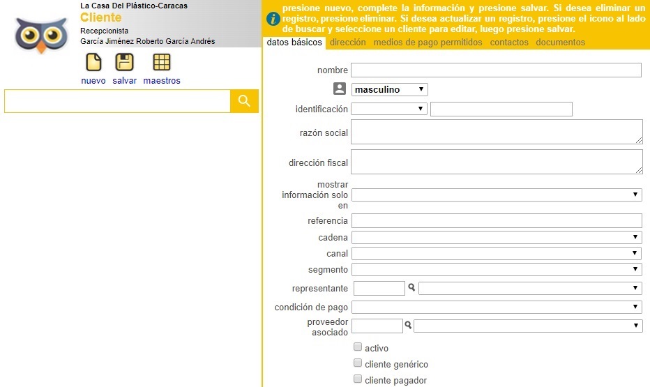The height and width of the screenshot is (387, 650).
Task: Expand the mostrar información solo en dropdown
Action: click(x=497, y=195)
